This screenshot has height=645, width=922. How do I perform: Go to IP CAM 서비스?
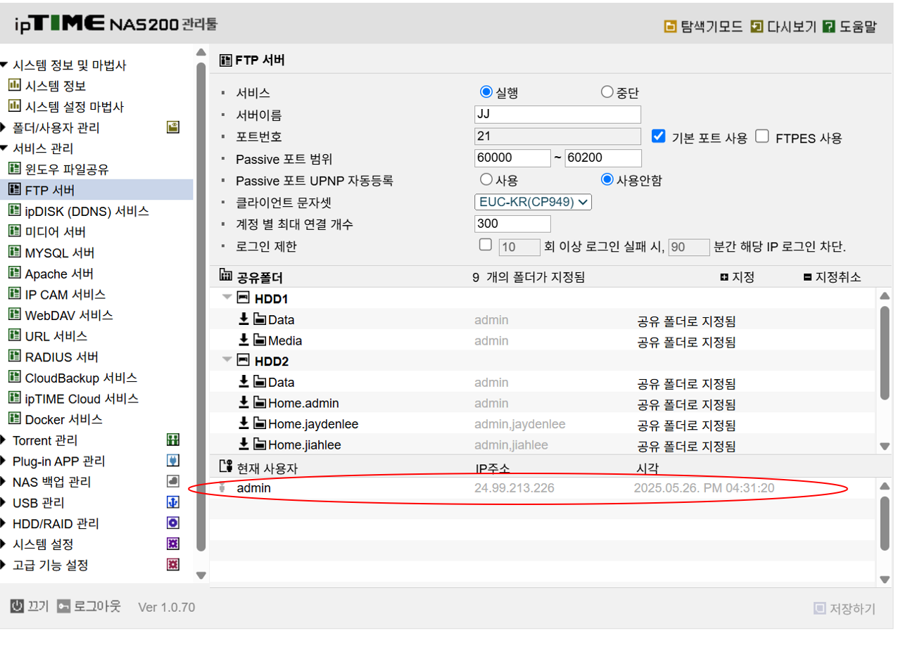tap(56, 294)
